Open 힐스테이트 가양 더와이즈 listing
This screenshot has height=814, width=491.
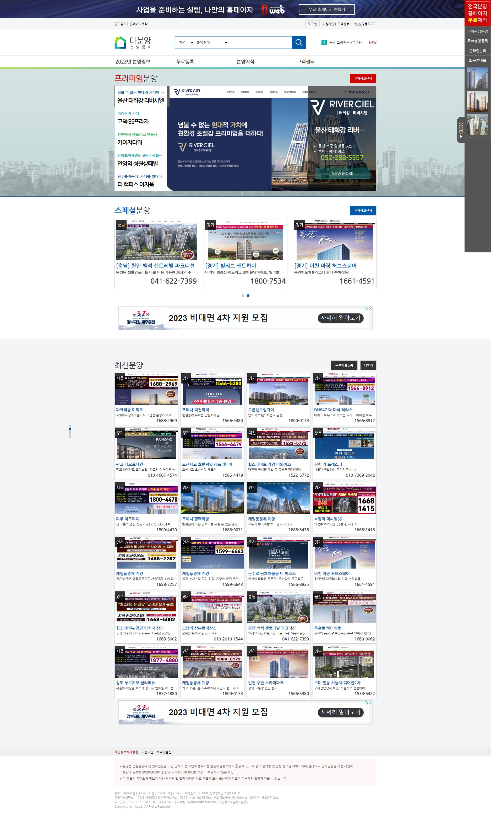[278, 453]
